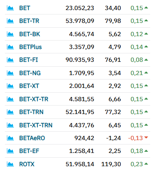
Task: Click the BET-TRN index name
Action: [x=31, y=112]
